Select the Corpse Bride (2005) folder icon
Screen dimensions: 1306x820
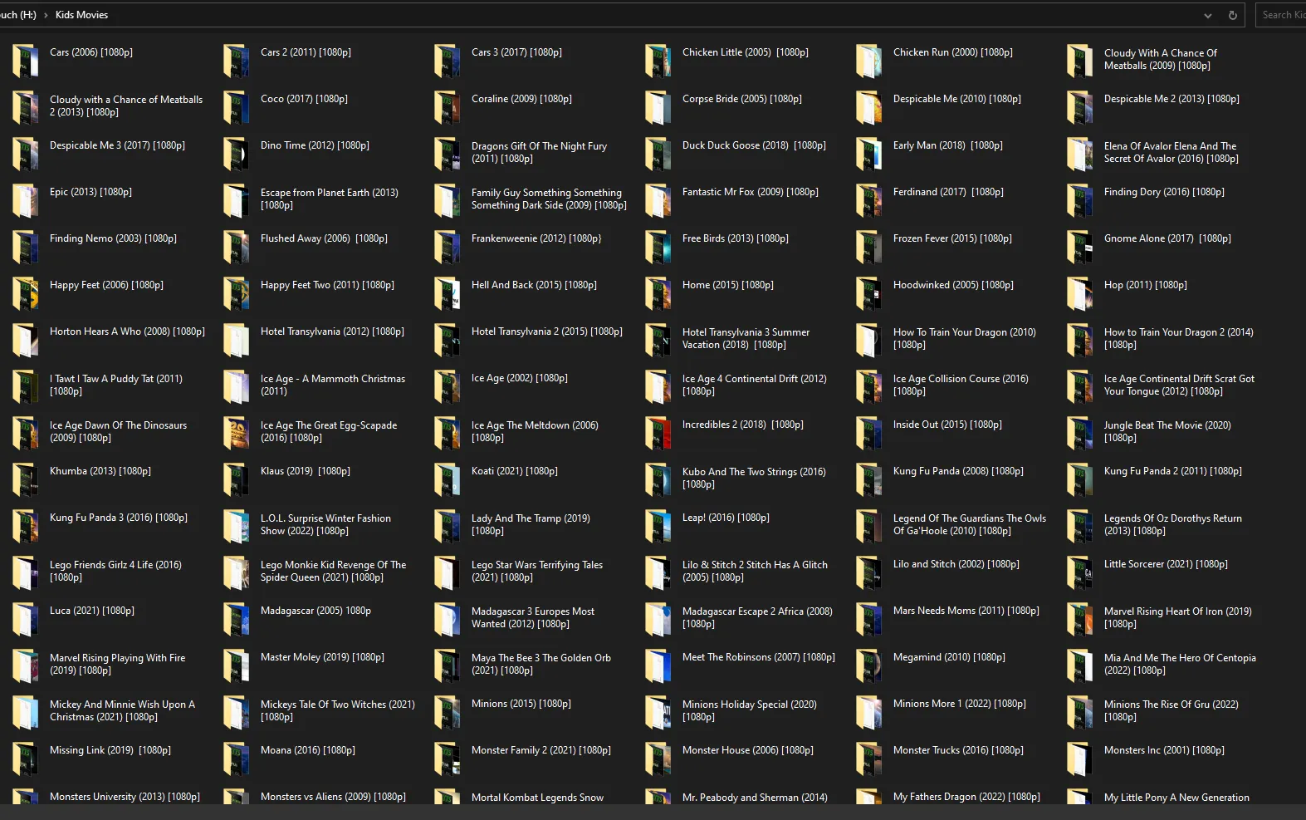(x=658, y=107)
